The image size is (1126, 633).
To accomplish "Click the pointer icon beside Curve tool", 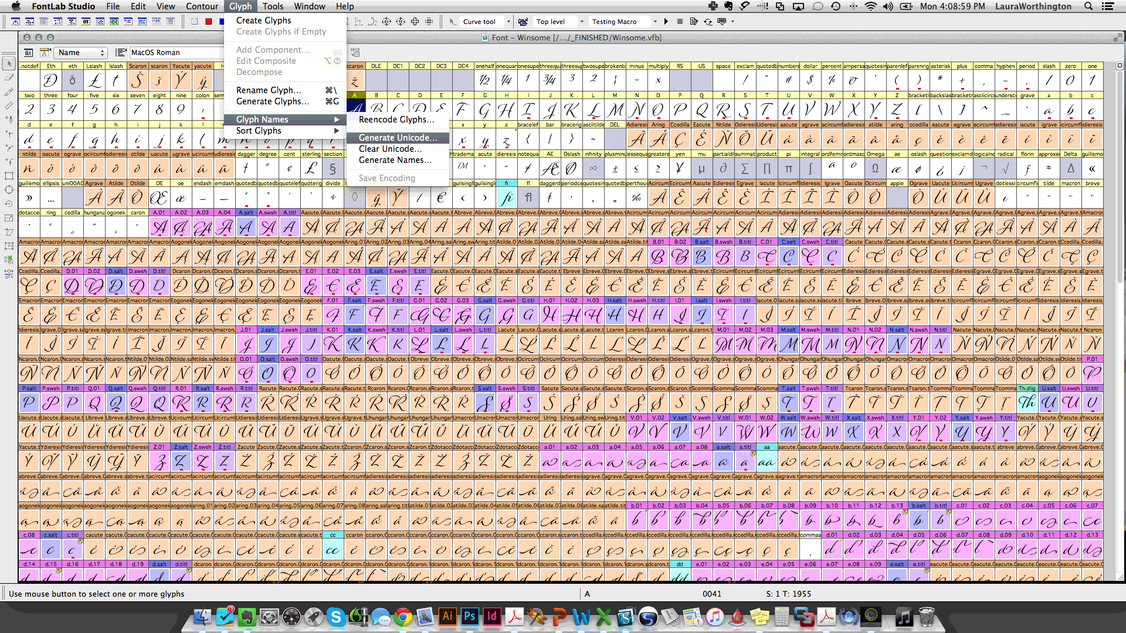I will [453, 22].
